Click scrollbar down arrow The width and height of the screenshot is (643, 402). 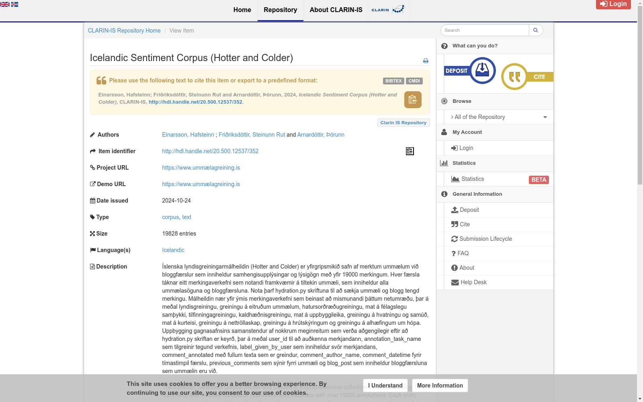(x=640, y=399)
